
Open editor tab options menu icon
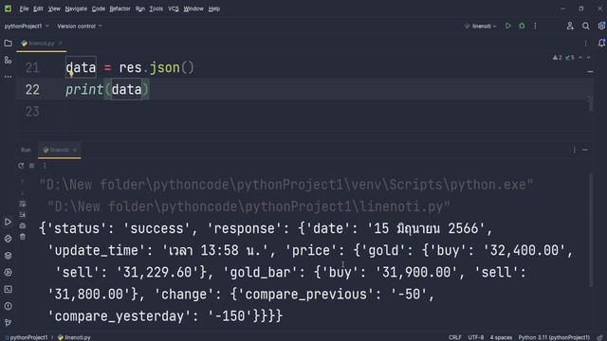[x=585, y=44]
